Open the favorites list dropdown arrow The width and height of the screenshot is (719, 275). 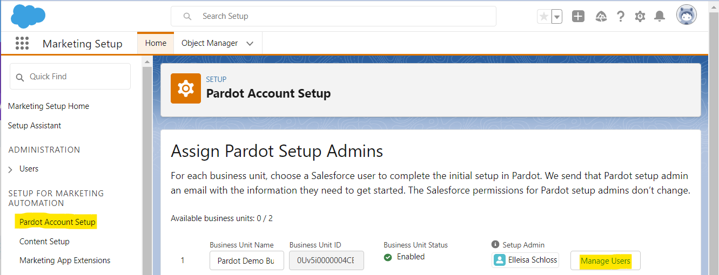[x=557, y=17]
